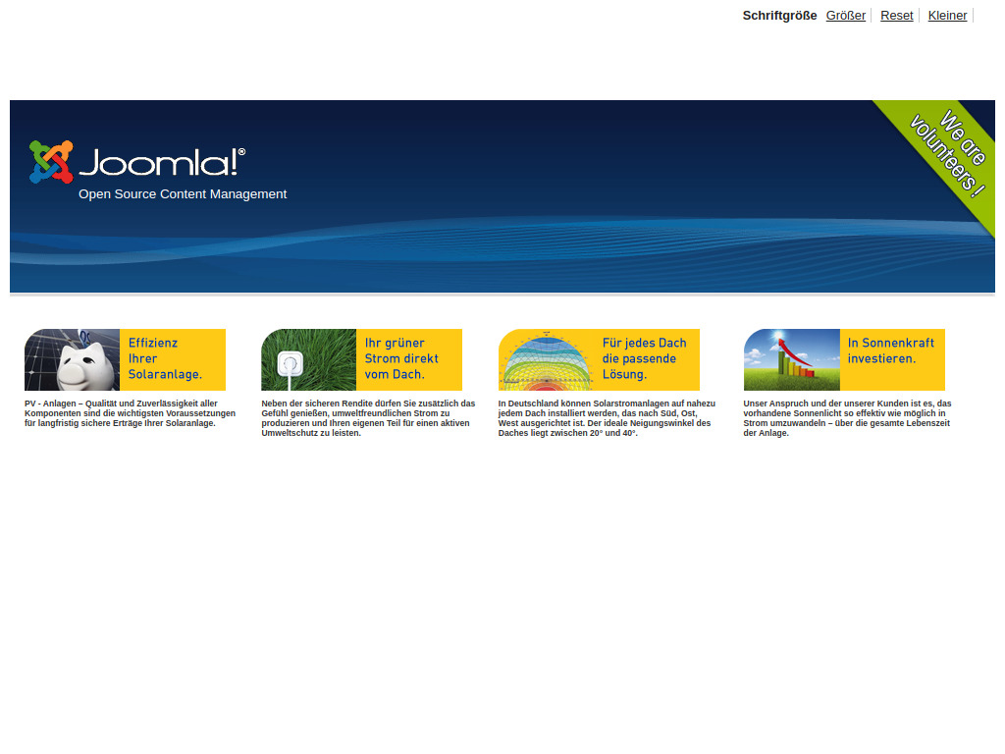Click the bar chart with red arrow image
This screenshot has width=1005, height=754.
(x=791, y=360)
